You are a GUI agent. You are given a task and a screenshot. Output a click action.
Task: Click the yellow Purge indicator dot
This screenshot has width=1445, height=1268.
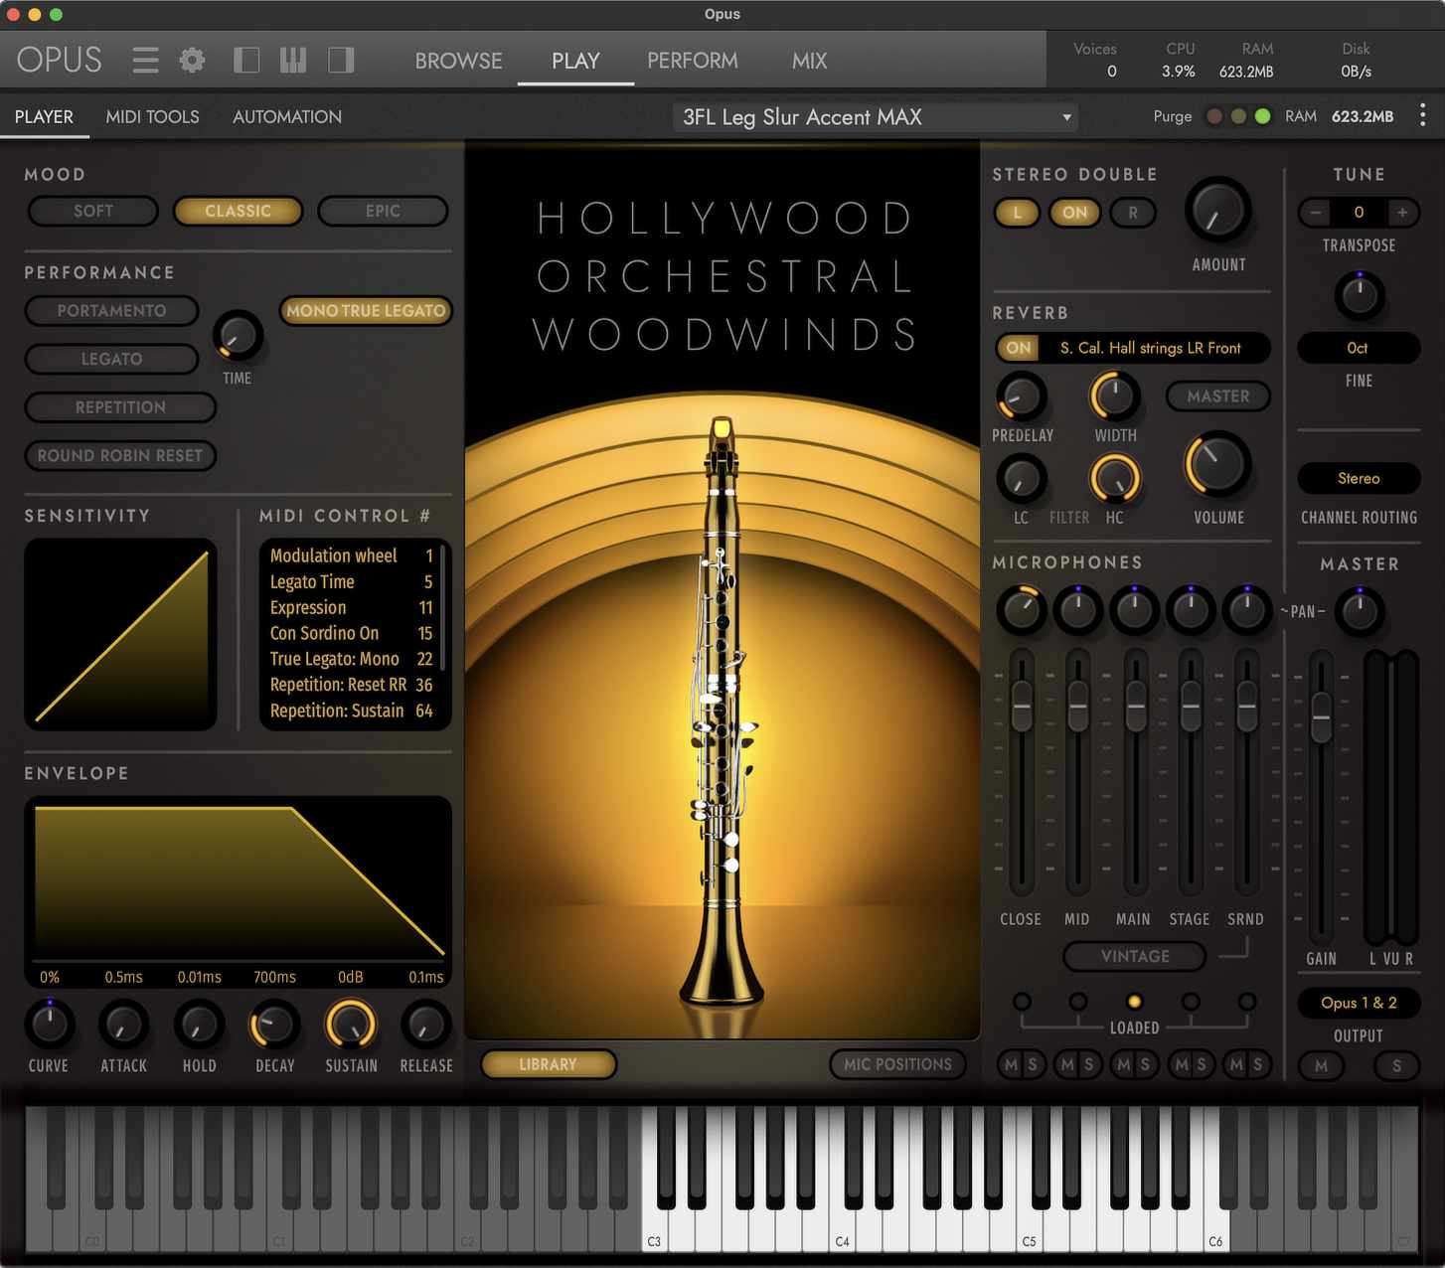click(1238, 116)
